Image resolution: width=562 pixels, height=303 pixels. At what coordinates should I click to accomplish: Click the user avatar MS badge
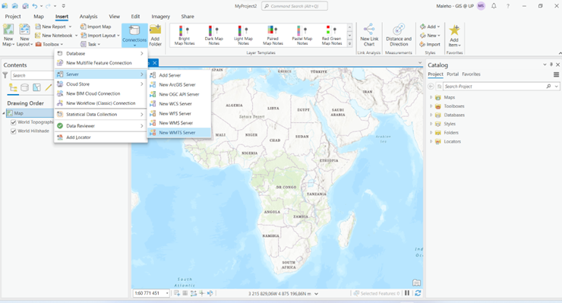click(x=481, y=6)
